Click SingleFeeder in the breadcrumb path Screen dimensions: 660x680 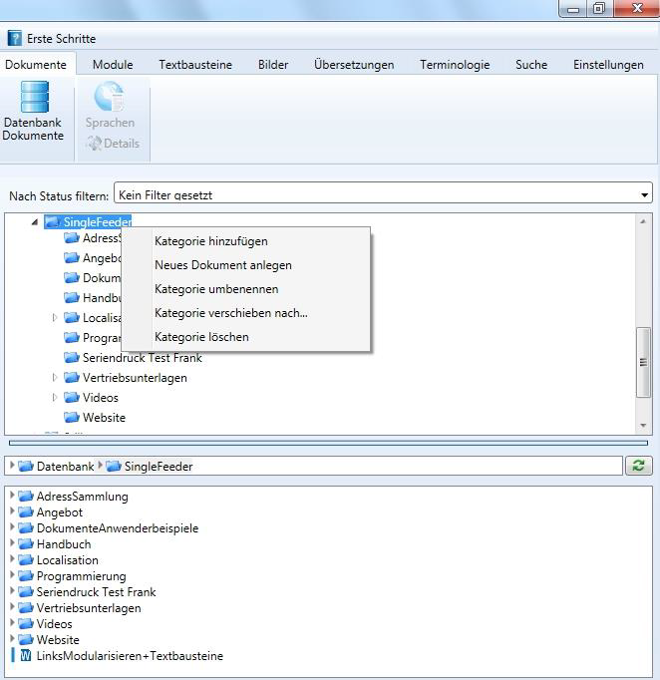(x=158, y=466)
